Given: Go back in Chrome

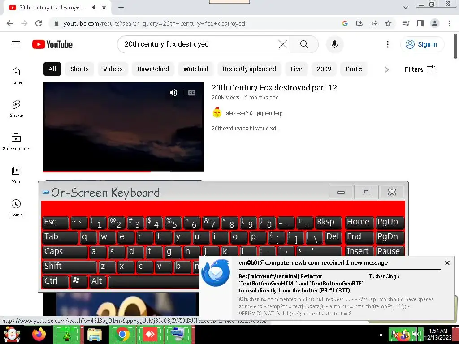Looking at the screenshot, I should coord(10,23).
